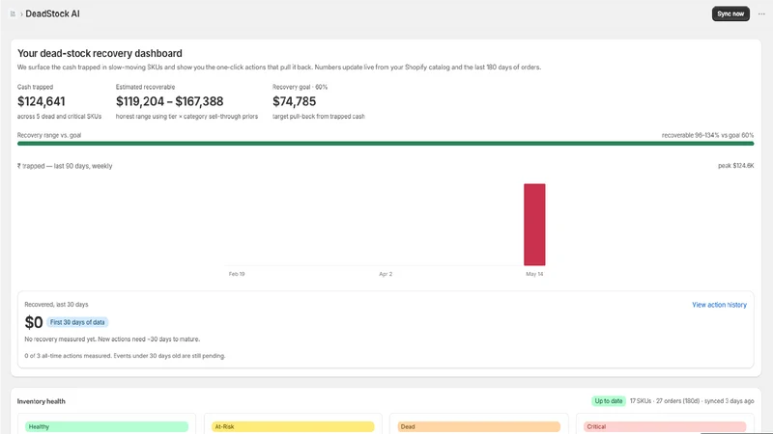Click the green recovery range progress bar
Screen dimensions: 773x434
[386, 143]
